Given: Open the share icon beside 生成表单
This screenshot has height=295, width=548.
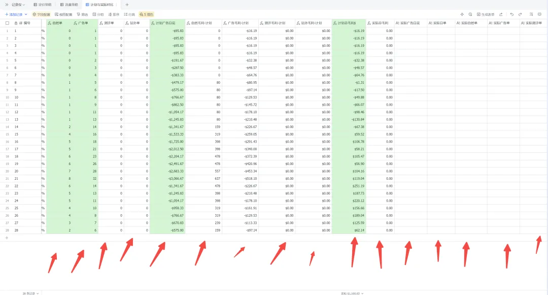Looking at the screenshot, I should (x=501, y=14).
